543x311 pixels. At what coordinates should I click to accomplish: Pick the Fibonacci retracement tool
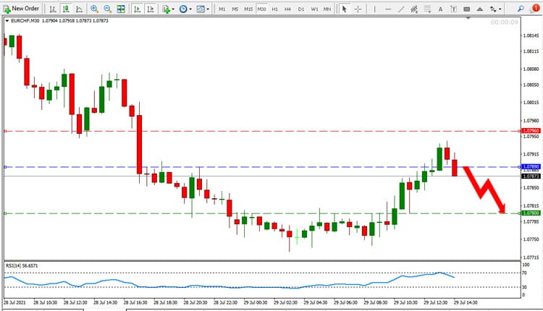pos(427,9)
